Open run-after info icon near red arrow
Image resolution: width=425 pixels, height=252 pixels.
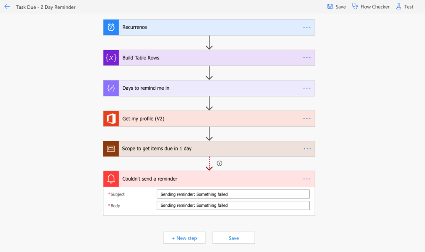click(220, 163)
